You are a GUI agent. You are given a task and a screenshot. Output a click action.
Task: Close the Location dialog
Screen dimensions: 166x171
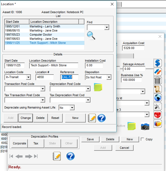tap(112, 4)
